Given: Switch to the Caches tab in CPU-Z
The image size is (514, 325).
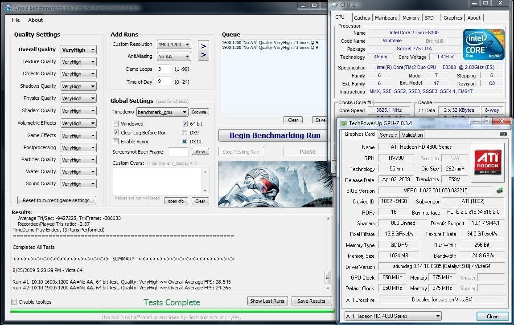Looking at the screenshot, I should 362,18.
